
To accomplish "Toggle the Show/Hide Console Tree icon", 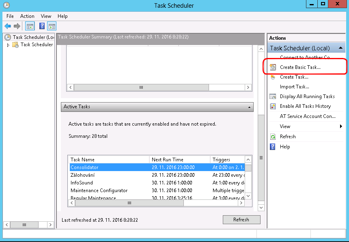I will click(30, 26).
